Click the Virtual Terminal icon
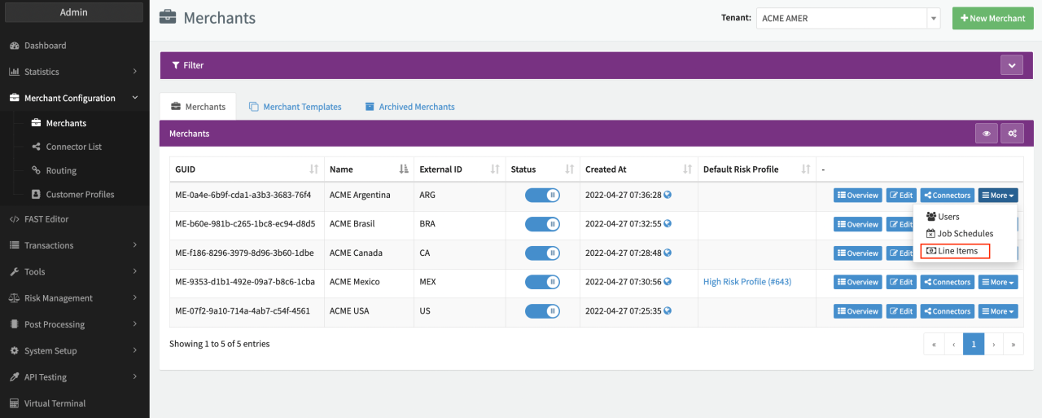The height and width of the screenshot is (418, 1042). 14,403
